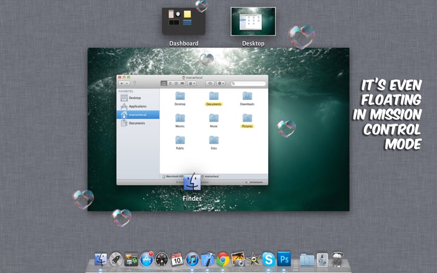
Task: Launch Xcode from the Dock
Action: coord(208,260)
